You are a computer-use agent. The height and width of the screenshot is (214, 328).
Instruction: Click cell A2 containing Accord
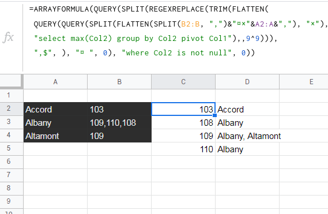[55, 109]
